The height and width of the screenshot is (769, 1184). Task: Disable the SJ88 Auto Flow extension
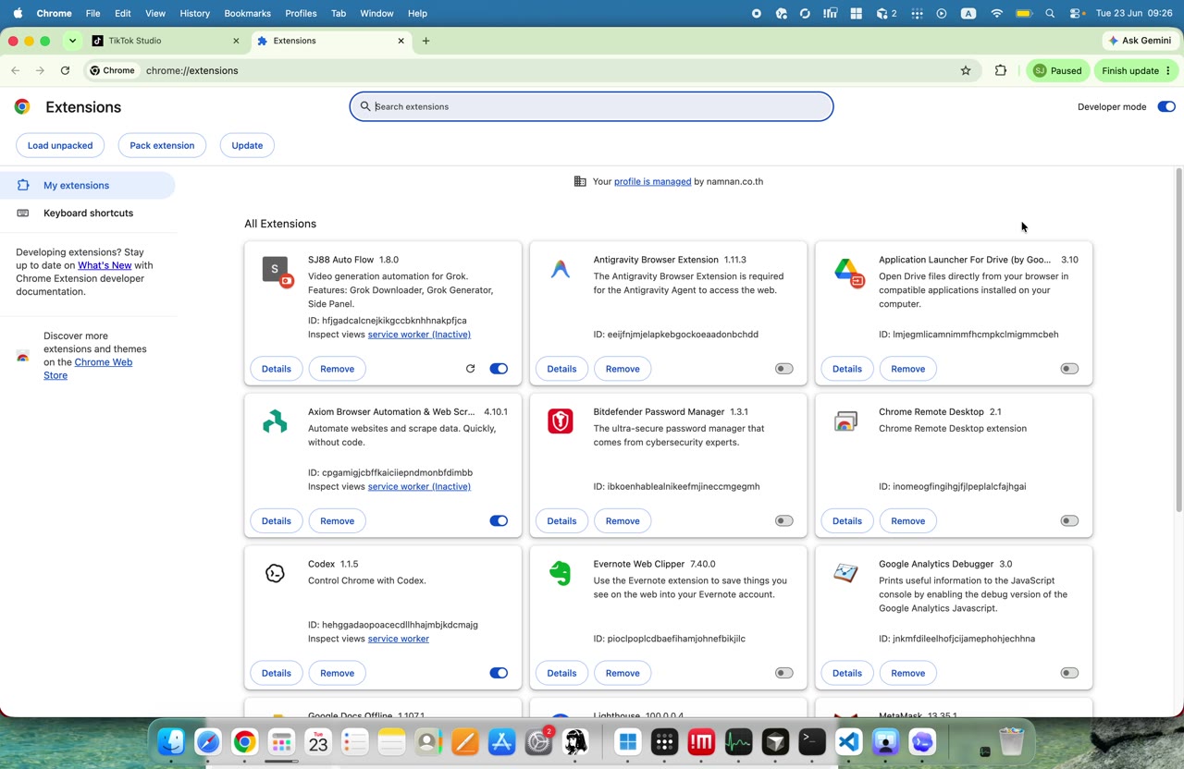(x=499, y=369)
